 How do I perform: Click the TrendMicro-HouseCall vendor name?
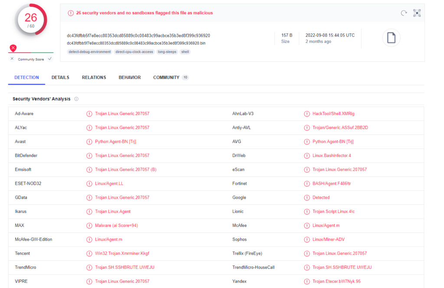pos(253,267)
